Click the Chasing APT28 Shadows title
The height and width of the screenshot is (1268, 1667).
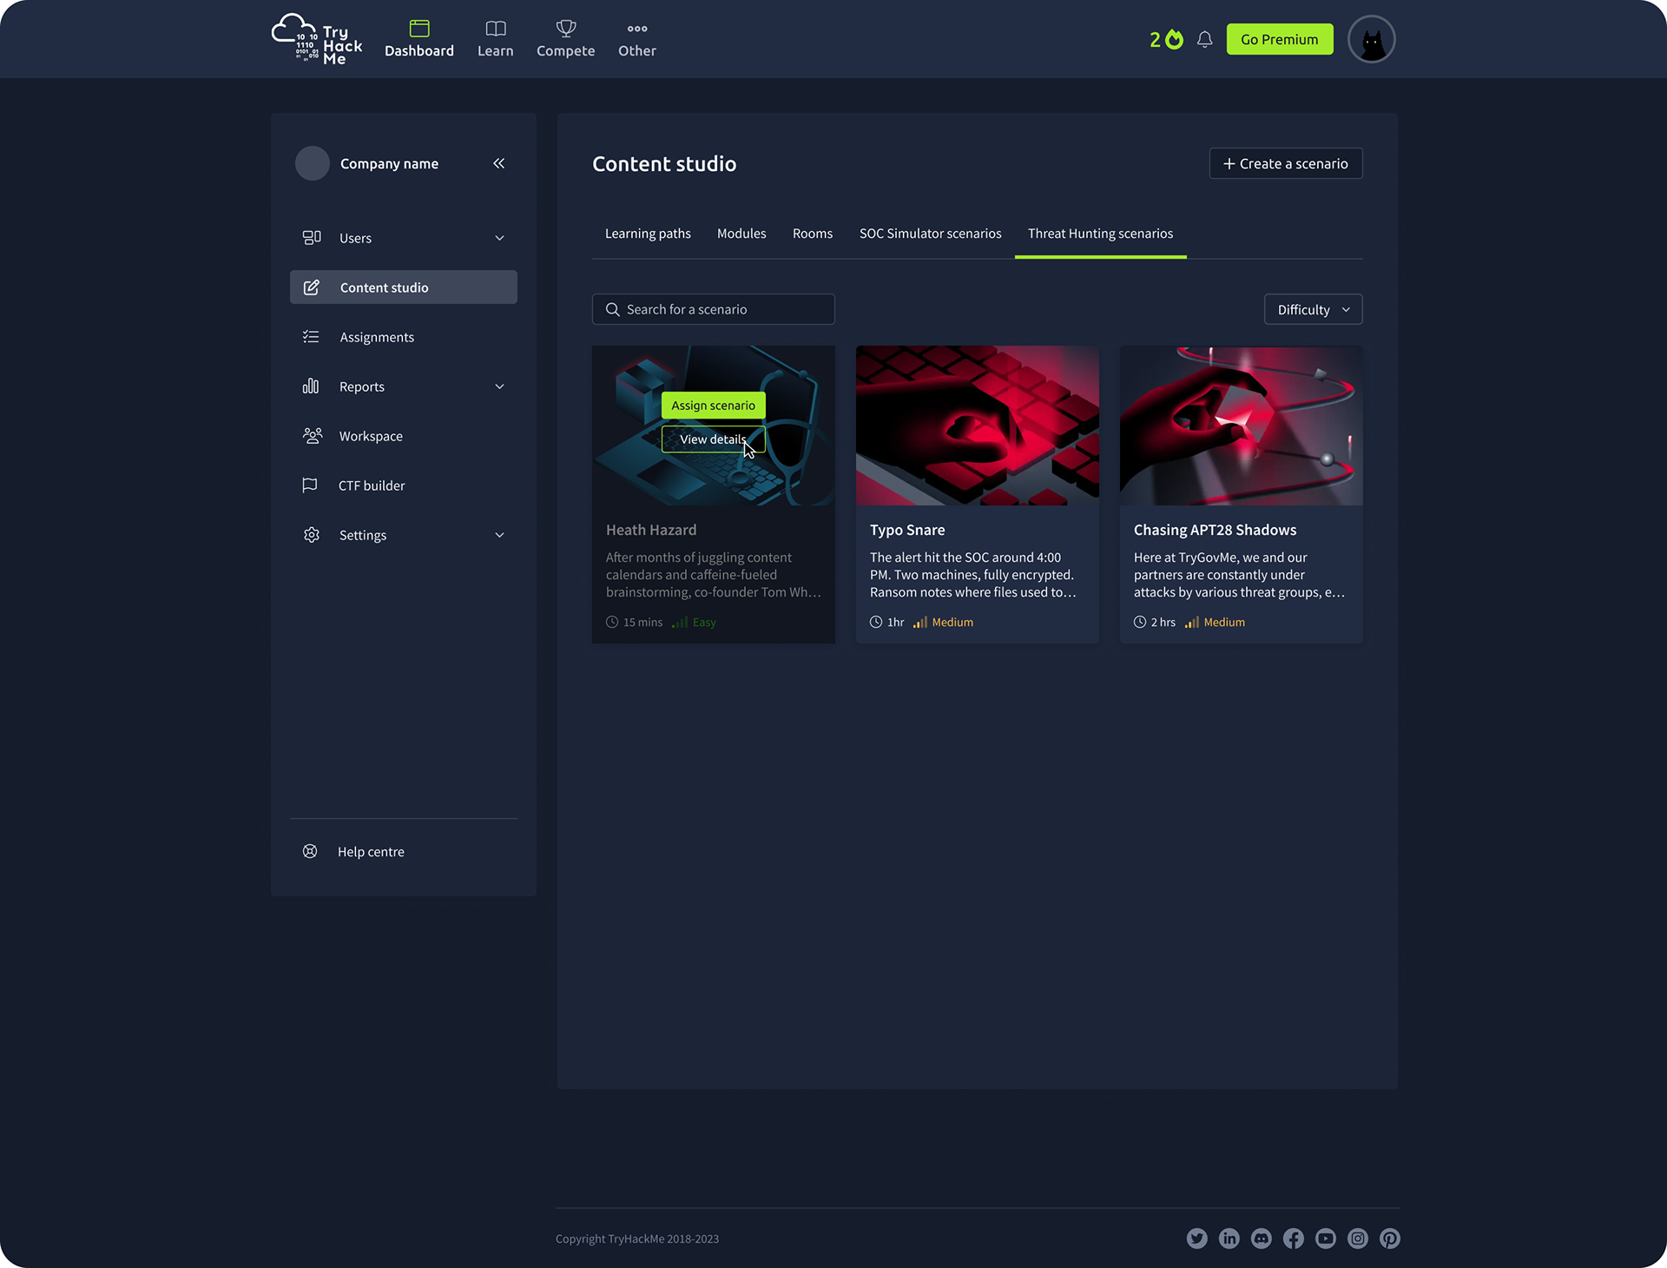click(x=1215, y=530)
